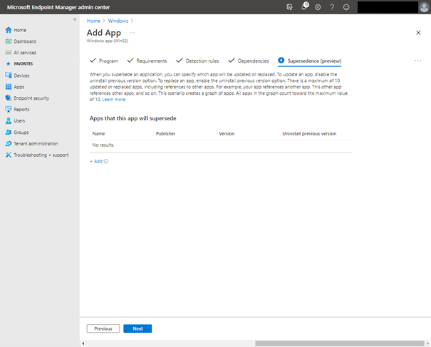Click Uninstall previous version column header

click(x=309, y=134)
